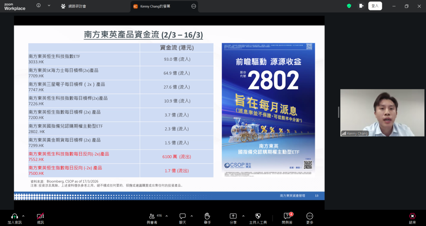Screen dimensions: 426x226
Task: Open the More options menu in toolbar
Action: (310, 216)
